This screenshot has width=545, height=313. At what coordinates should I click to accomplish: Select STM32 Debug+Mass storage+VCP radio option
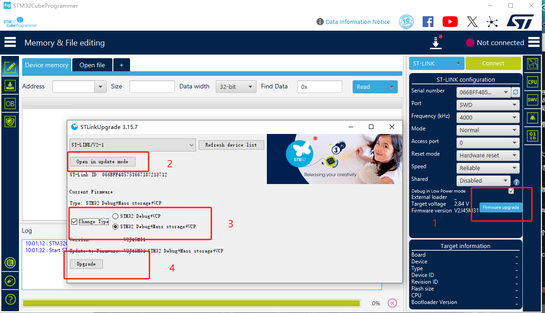tap(116, 226)
